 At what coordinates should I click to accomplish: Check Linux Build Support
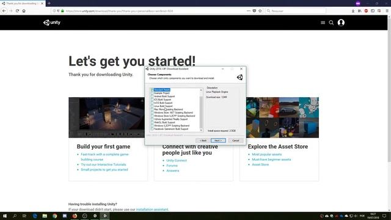152,106
